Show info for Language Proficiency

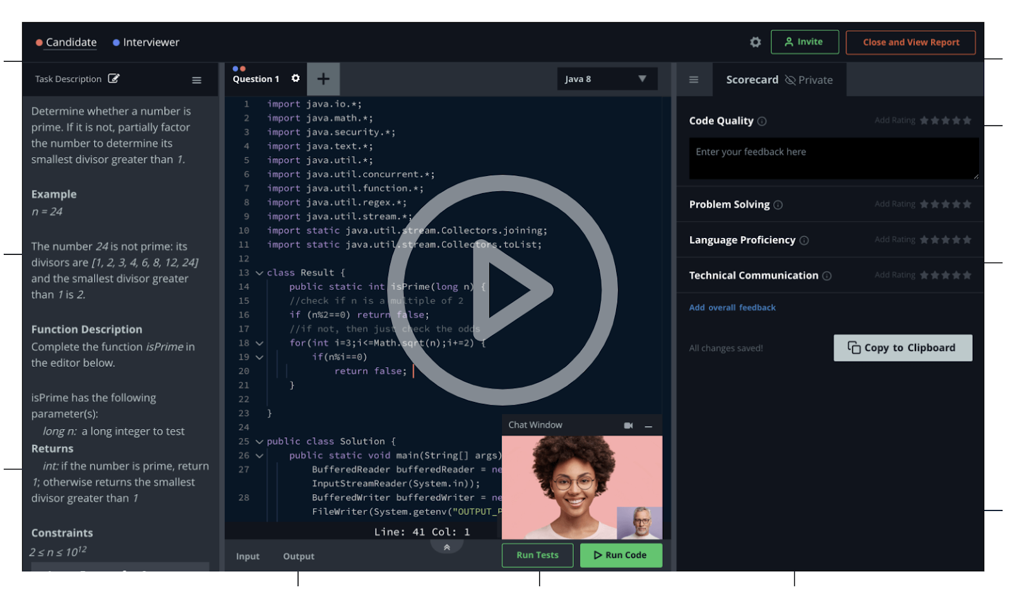804,240
